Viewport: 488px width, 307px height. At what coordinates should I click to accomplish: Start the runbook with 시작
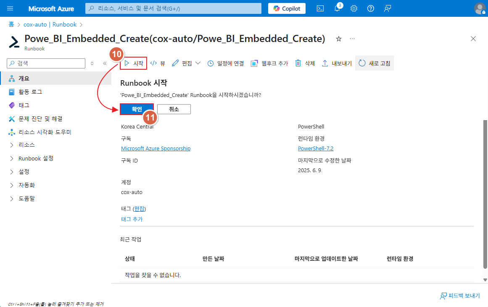(x=134, y=63)
